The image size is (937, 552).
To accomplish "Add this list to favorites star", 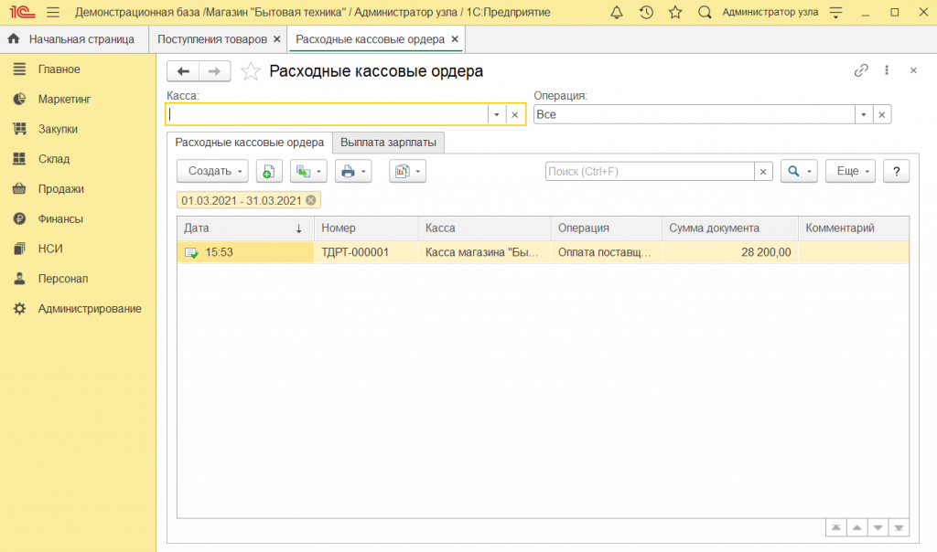I will [x=250, y=71].
